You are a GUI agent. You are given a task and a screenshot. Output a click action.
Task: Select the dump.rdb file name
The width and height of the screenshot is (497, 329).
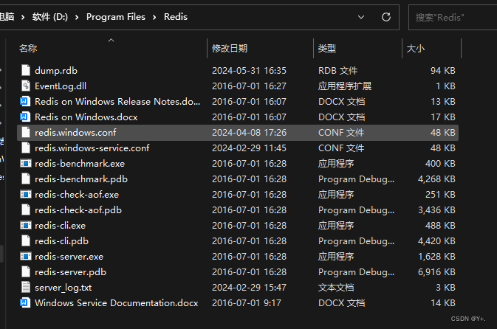coord(56,70)
